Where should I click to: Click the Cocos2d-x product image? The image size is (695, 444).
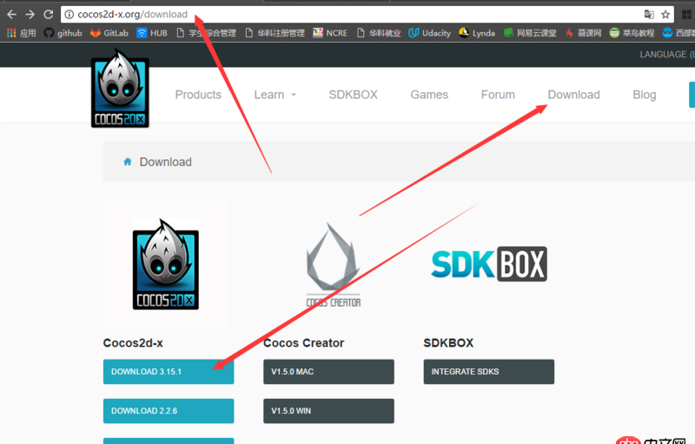pyautogui.click(x=166, y=264)
